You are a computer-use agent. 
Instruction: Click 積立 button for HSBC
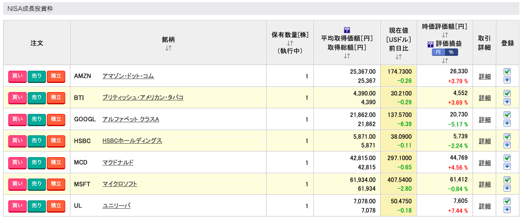click(56, 141)
